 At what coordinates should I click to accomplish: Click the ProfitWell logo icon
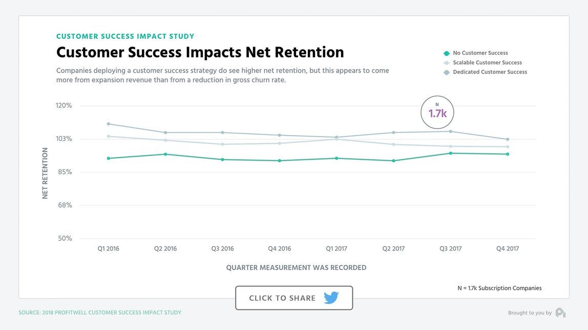coord(561,312)
